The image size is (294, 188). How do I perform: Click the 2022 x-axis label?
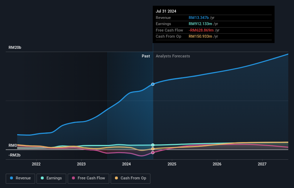36,164
